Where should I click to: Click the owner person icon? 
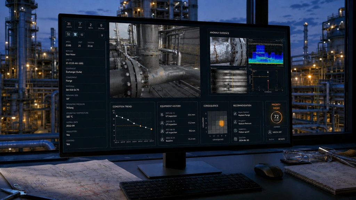pos(270,132)
